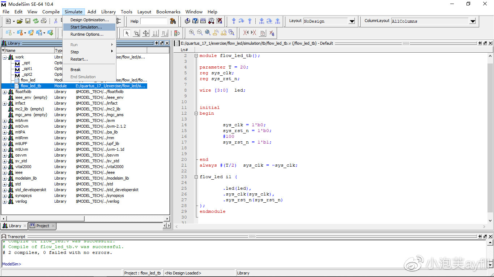This screenshot has width=494, height=277.
Task: Select the flow_led module in work library
Action: [x=28, y=80]
